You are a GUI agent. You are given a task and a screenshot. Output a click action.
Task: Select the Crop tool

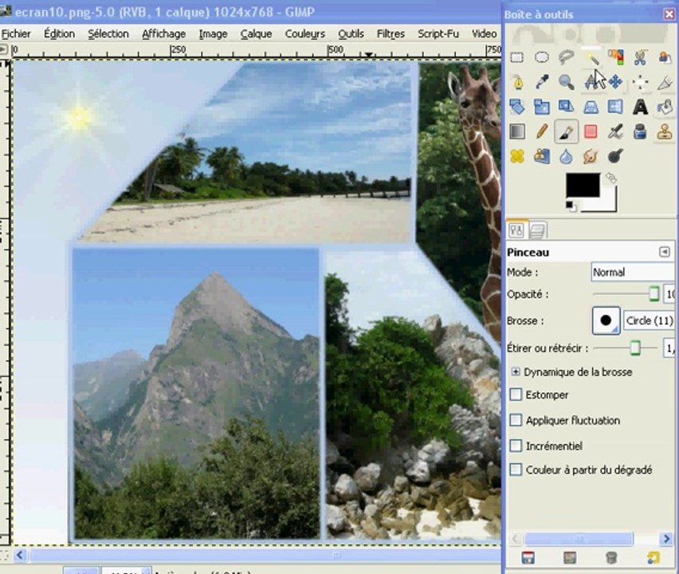pyautogui.click(x=665, y=82)
